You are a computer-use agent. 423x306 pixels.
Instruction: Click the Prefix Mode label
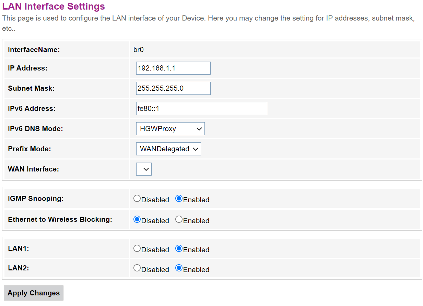click(x=29, y=149)
